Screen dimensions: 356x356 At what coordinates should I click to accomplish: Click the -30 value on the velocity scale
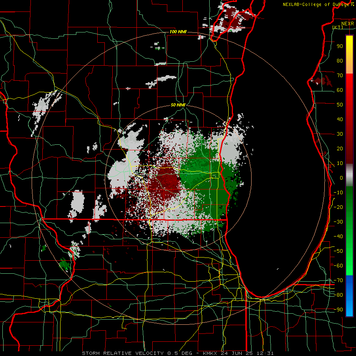pos(338,222)
